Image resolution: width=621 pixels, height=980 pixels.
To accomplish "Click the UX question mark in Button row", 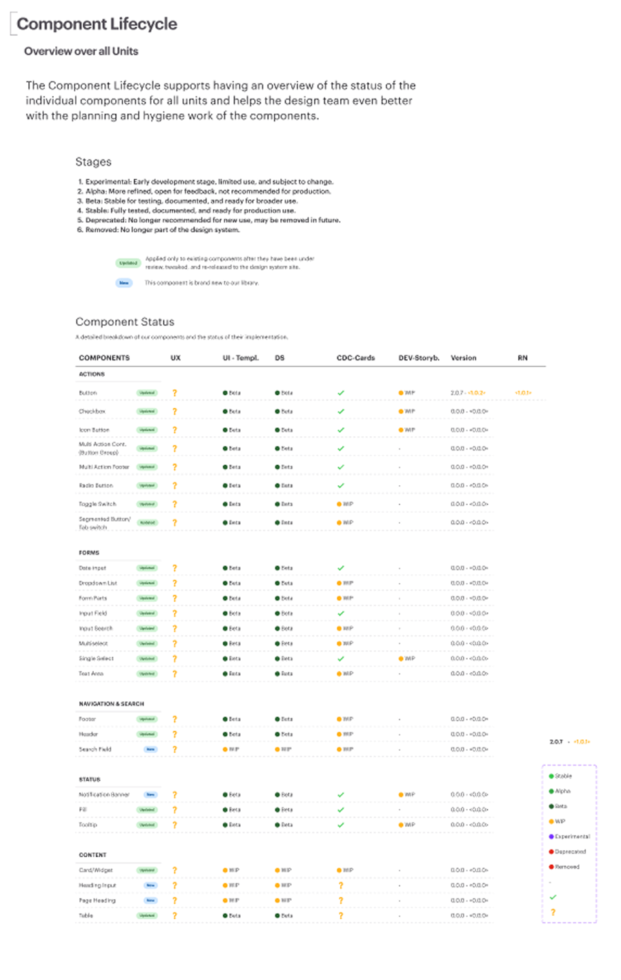I will [x=175, y=393].
